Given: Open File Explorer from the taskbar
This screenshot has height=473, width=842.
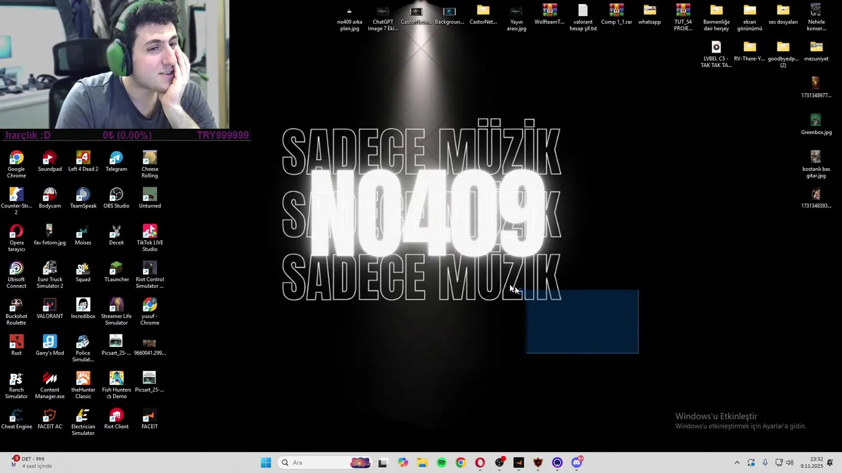Looking at the screenshot, I should 422,462.
